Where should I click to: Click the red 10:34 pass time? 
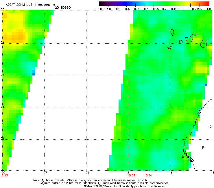coord(148,176)
